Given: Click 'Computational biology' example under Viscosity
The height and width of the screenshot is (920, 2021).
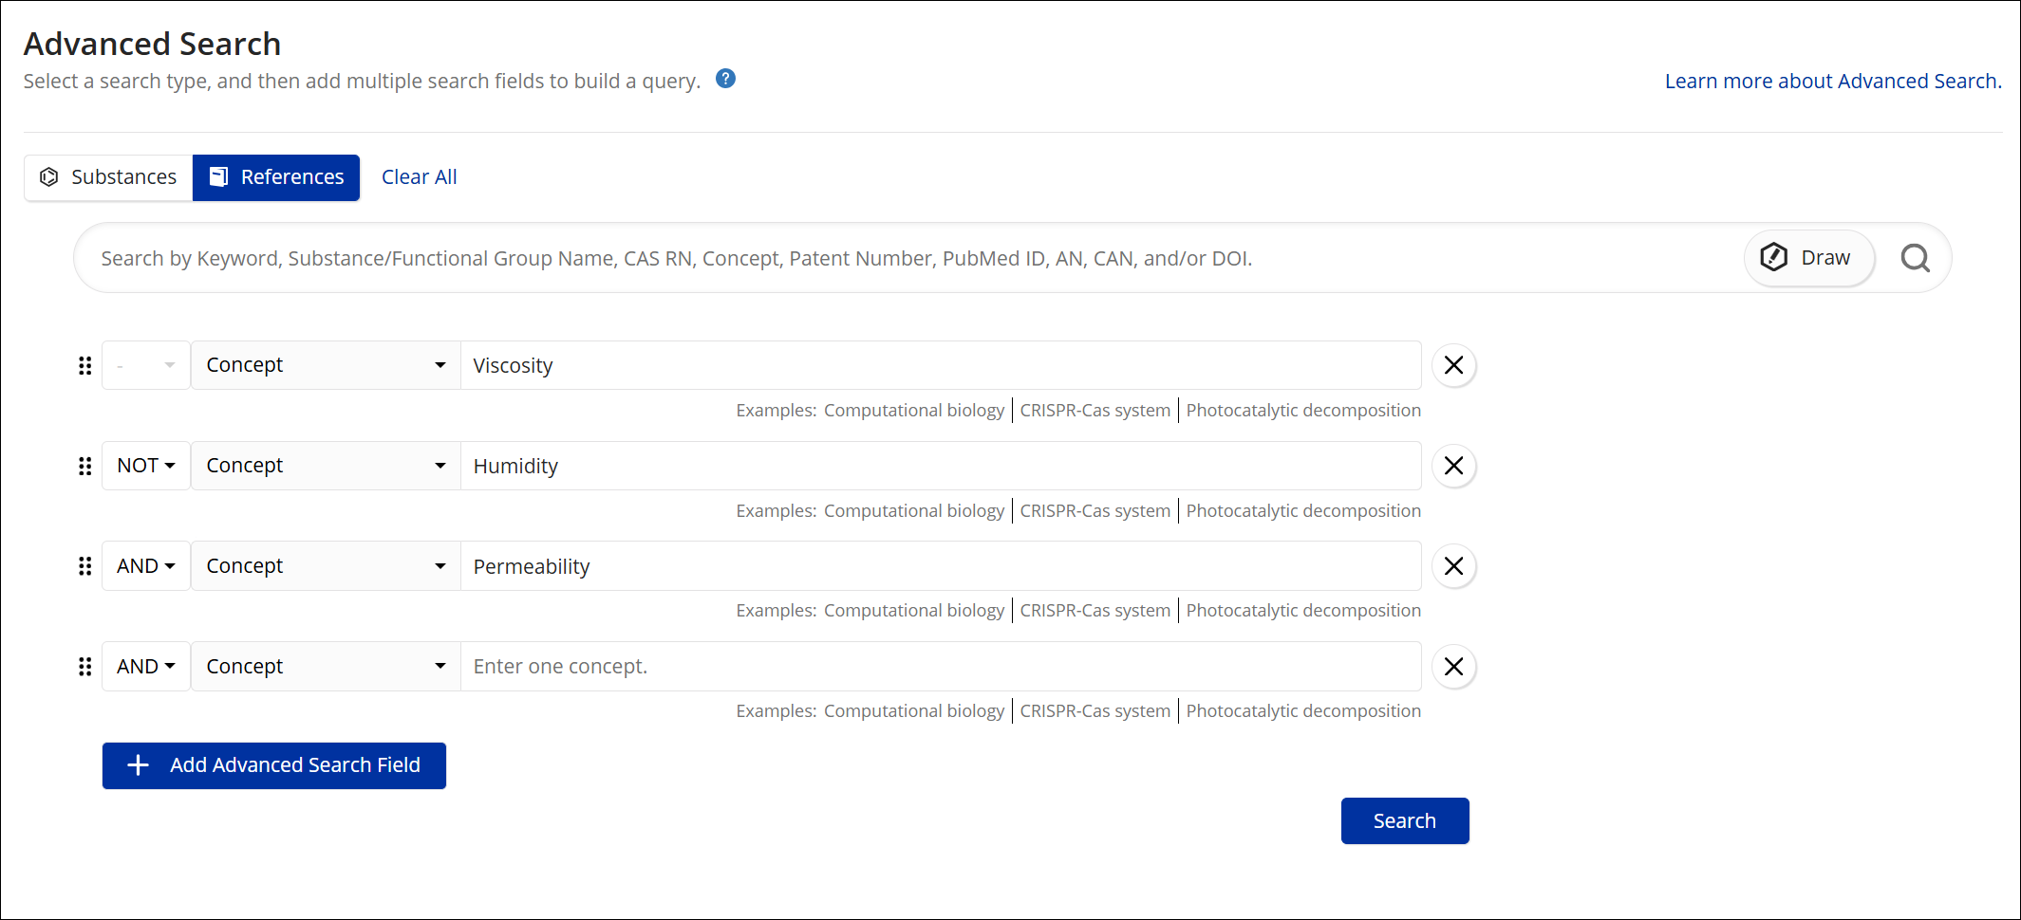Looking at the screenshot, I should pyautogui.click(x=913, y=411).
